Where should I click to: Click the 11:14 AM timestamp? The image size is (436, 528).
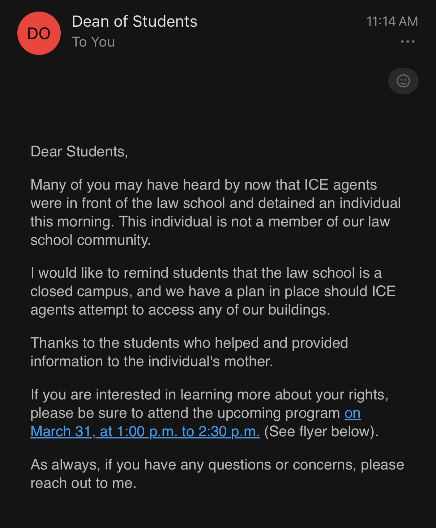pos(392,21)
